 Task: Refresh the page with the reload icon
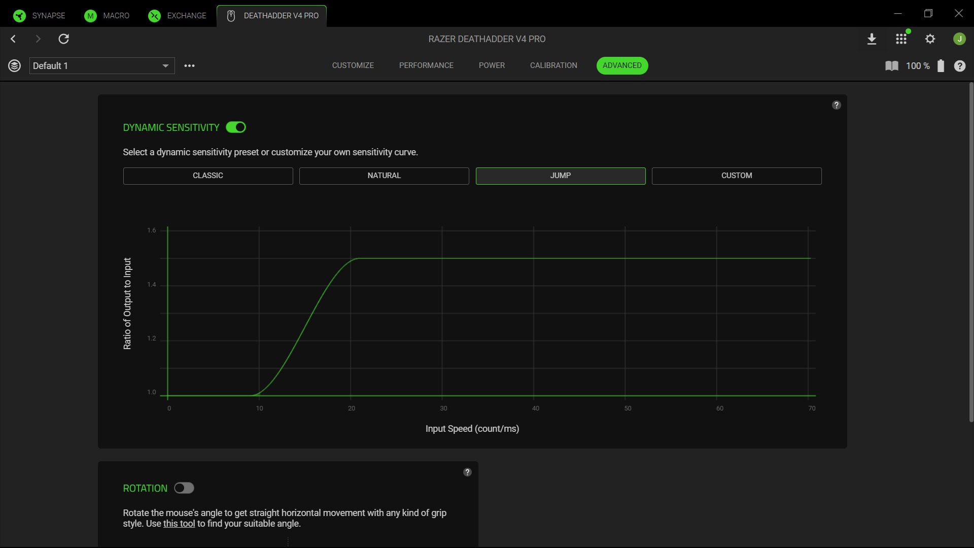pyautogui.click(x=63, y=39)
